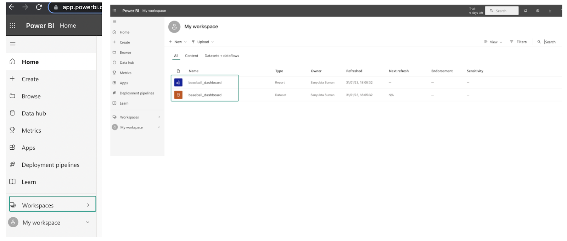Click the Home breadcrumb beside the large Power BI title

click(68, 25)
